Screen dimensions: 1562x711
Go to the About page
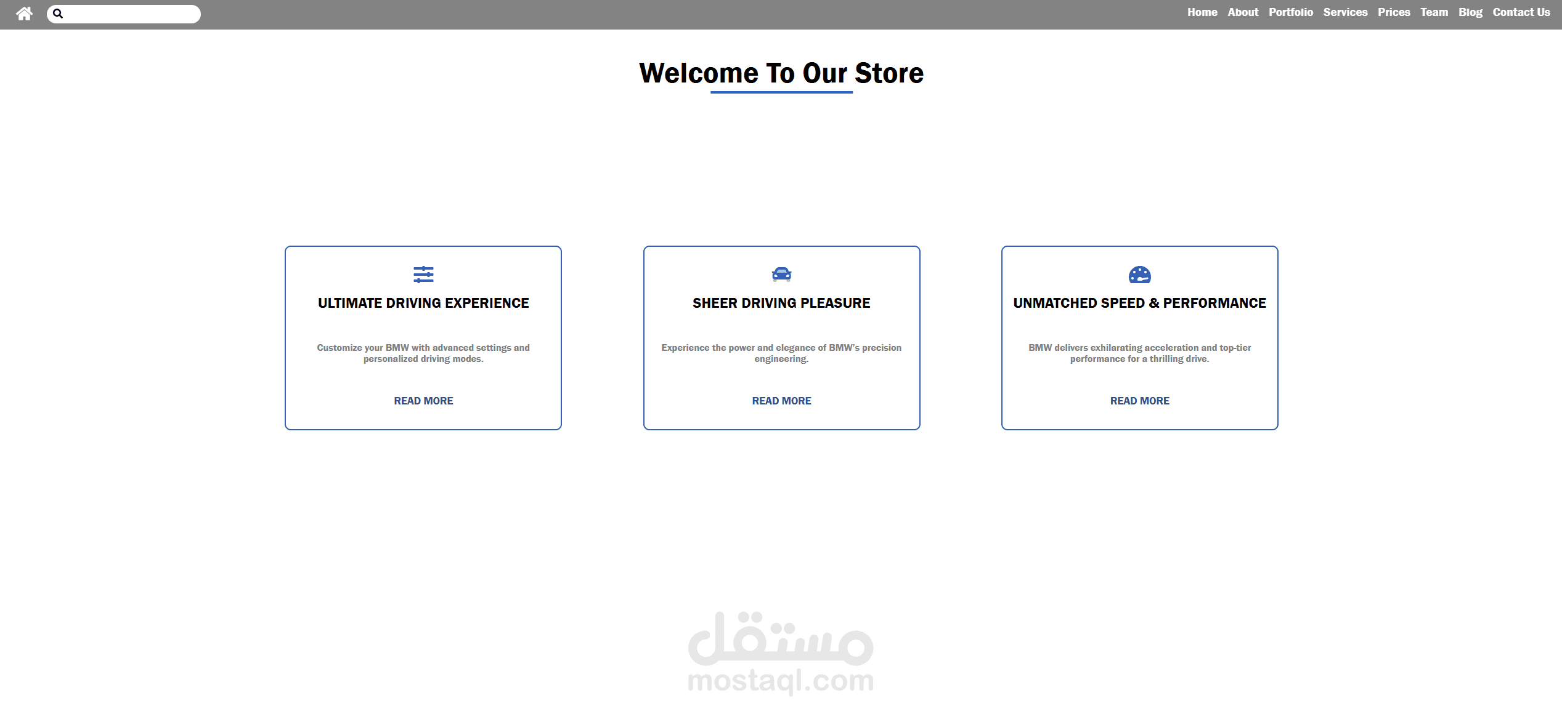(1243, 12)
